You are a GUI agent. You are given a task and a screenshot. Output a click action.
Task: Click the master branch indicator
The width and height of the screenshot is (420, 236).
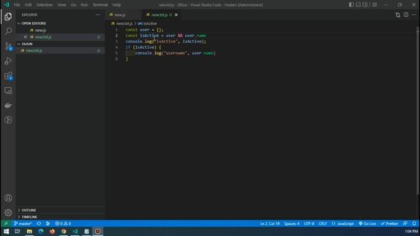[x=23, y=224]
